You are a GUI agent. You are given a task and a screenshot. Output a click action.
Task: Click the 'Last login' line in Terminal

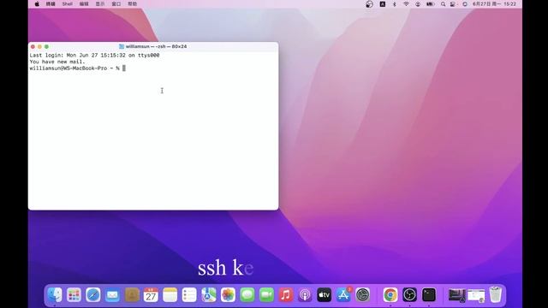coord(94,55)
